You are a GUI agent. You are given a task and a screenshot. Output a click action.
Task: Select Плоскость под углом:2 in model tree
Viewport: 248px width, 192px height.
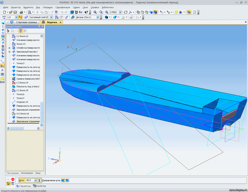coord(28,86)
